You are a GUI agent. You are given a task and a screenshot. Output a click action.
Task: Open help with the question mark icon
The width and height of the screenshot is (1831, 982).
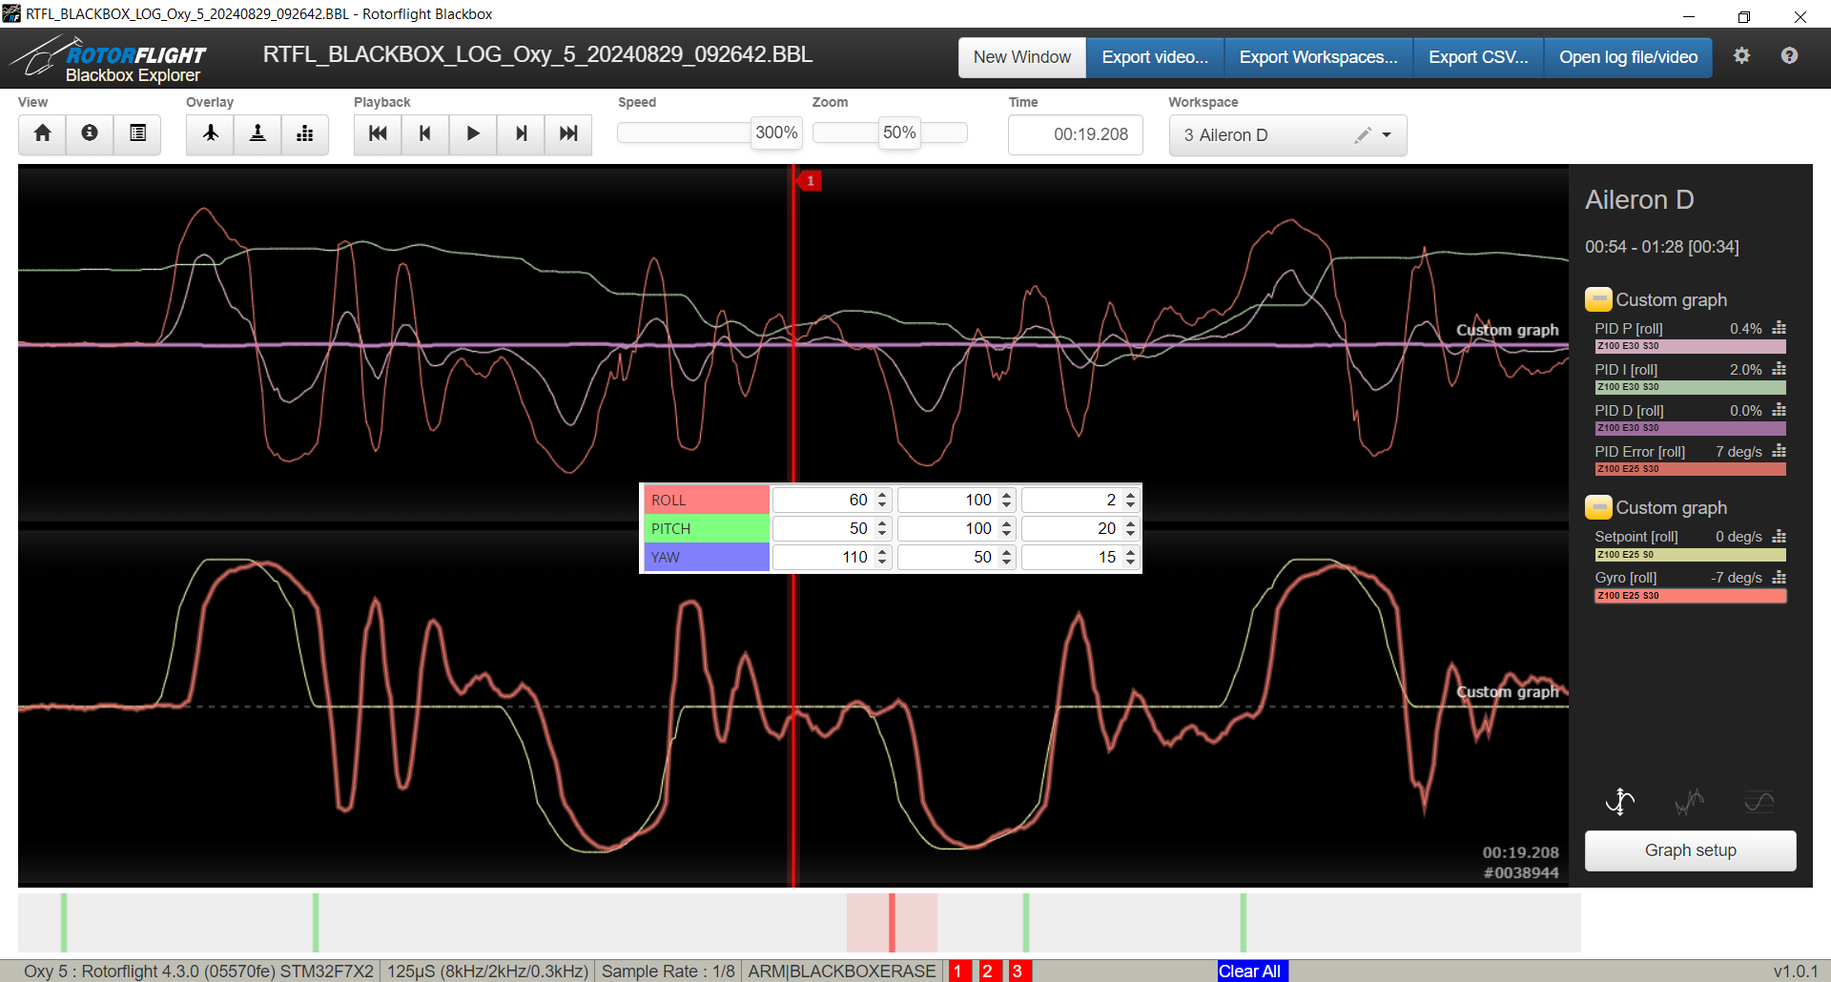click(1789, 56)
